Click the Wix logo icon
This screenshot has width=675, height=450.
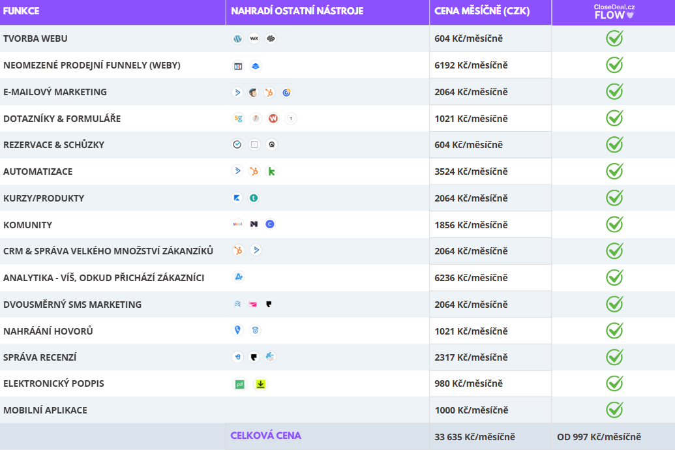[254, 38]
